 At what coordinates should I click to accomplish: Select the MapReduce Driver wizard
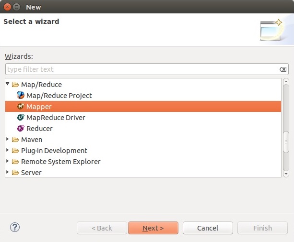[x=56, y=118]
